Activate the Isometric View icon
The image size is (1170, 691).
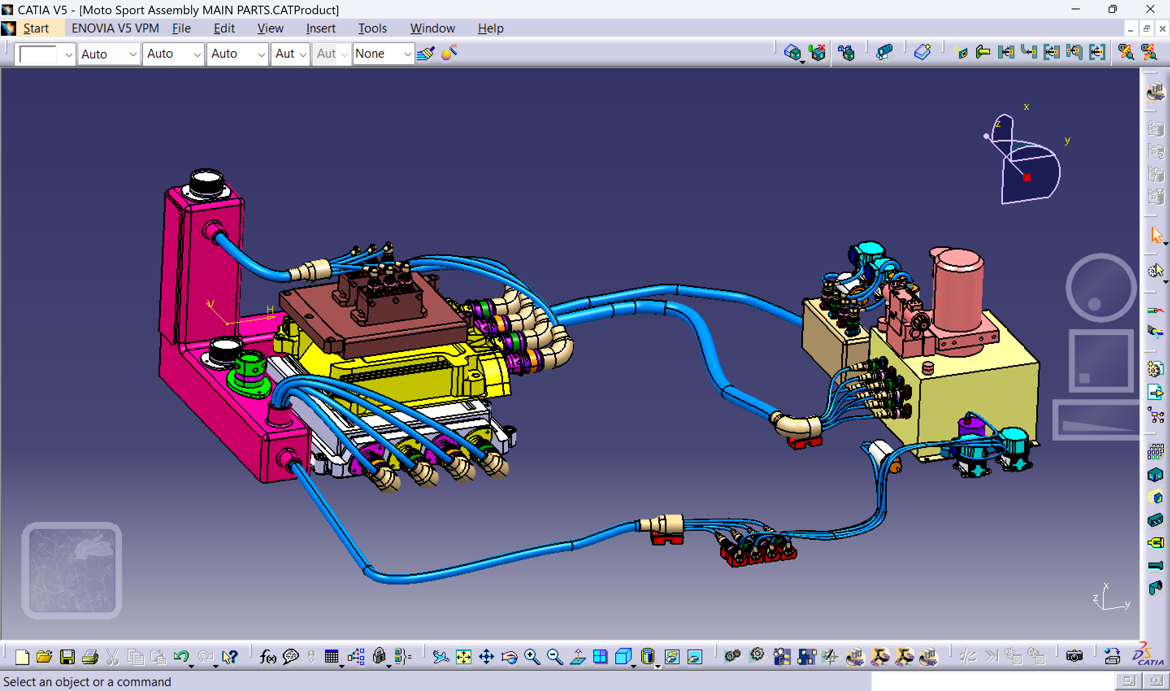click(624, 656)
